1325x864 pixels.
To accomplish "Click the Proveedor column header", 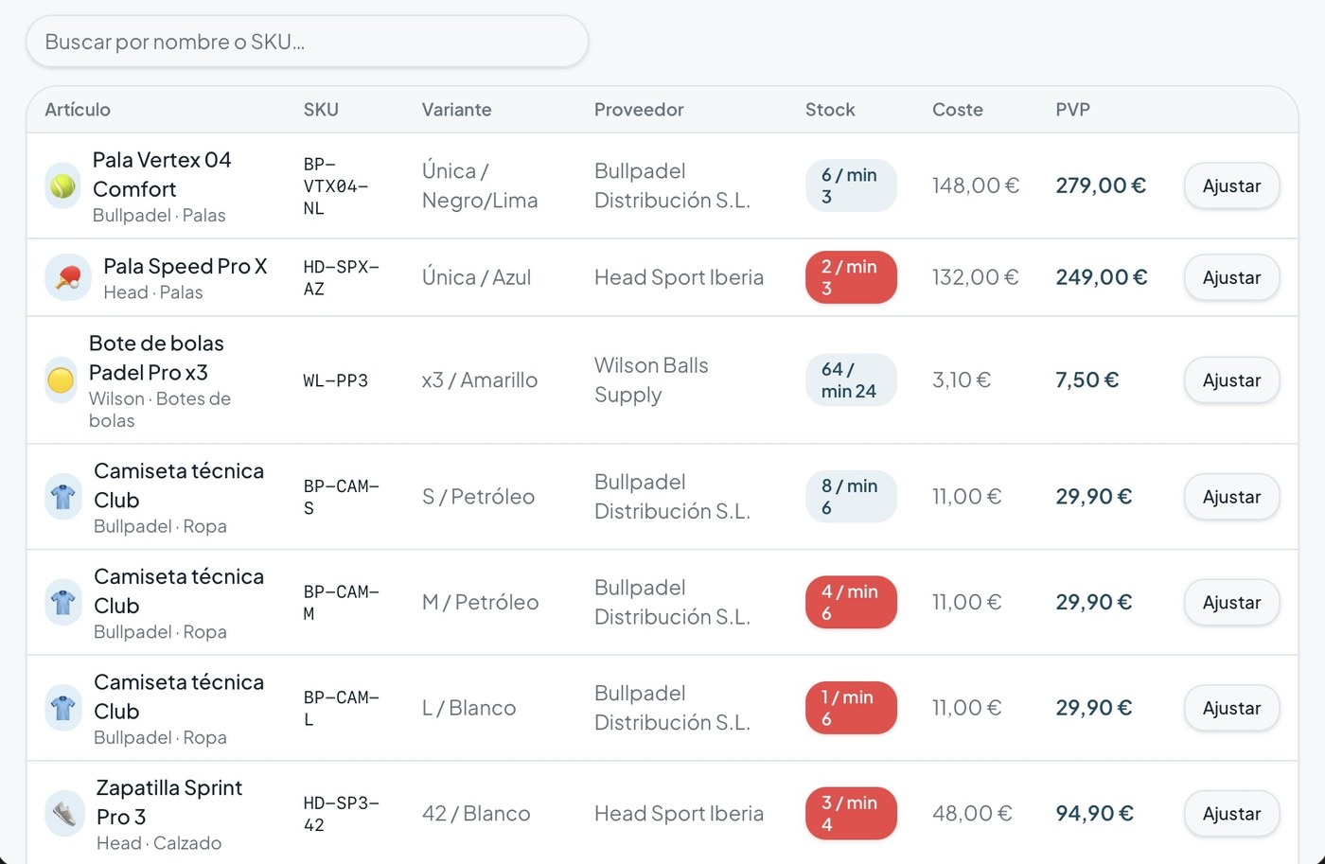I will pyautogui.click(x=639, y=110).
